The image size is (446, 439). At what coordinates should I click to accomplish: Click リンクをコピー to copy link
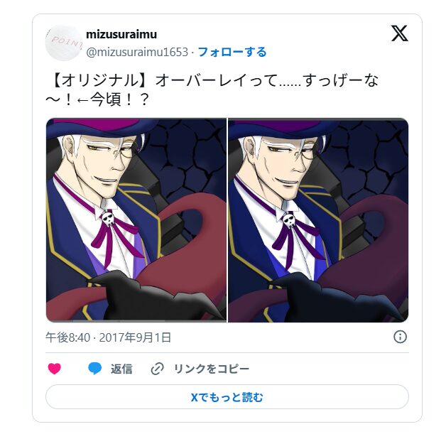(212, 369)
